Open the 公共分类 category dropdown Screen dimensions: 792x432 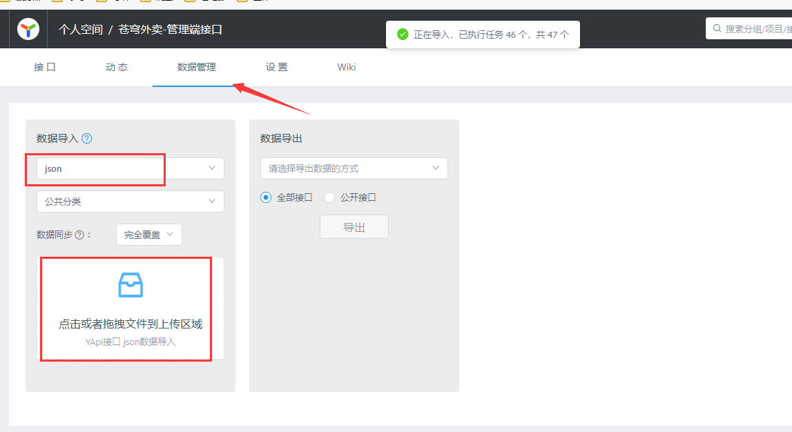pyautogui.click(x=131, y=202)
